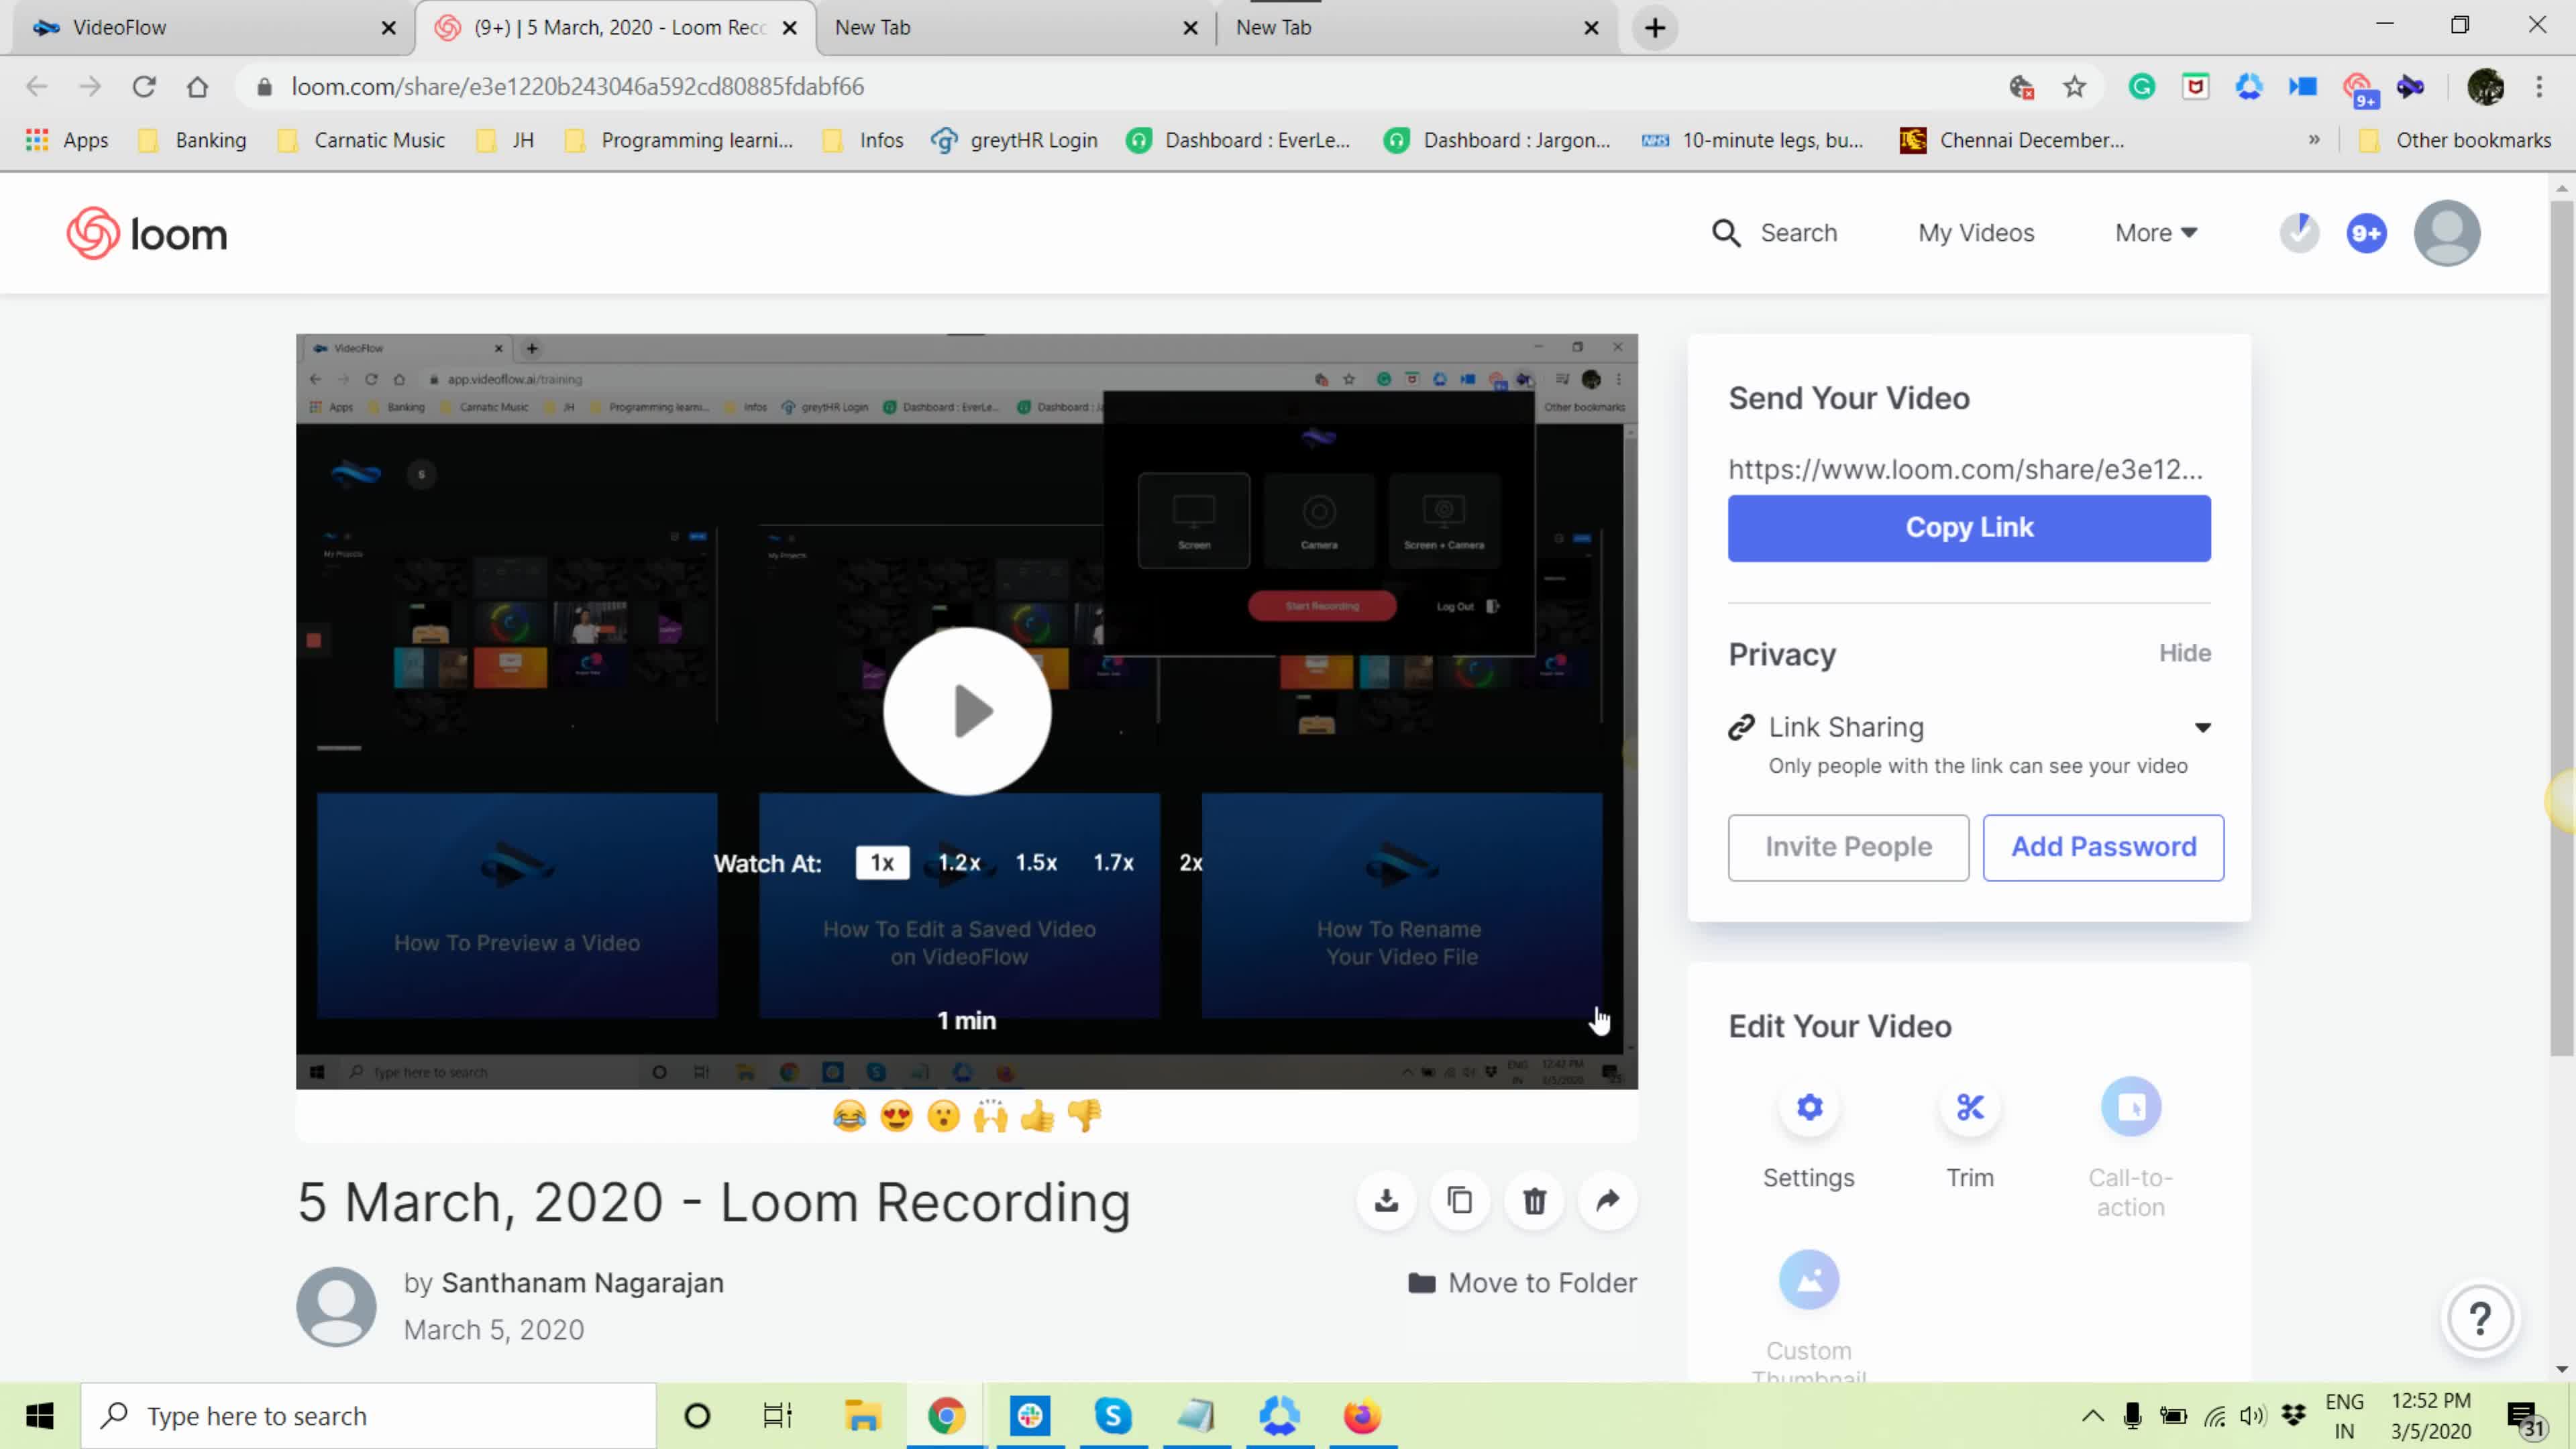Open a new browser tab

(1655, 28)
